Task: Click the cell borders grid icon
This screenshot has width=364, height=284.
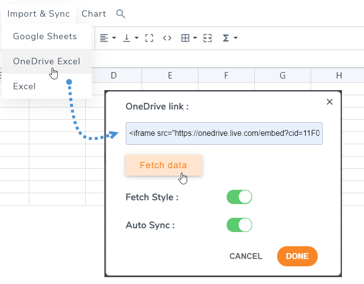Action: (x=185, y=38)
